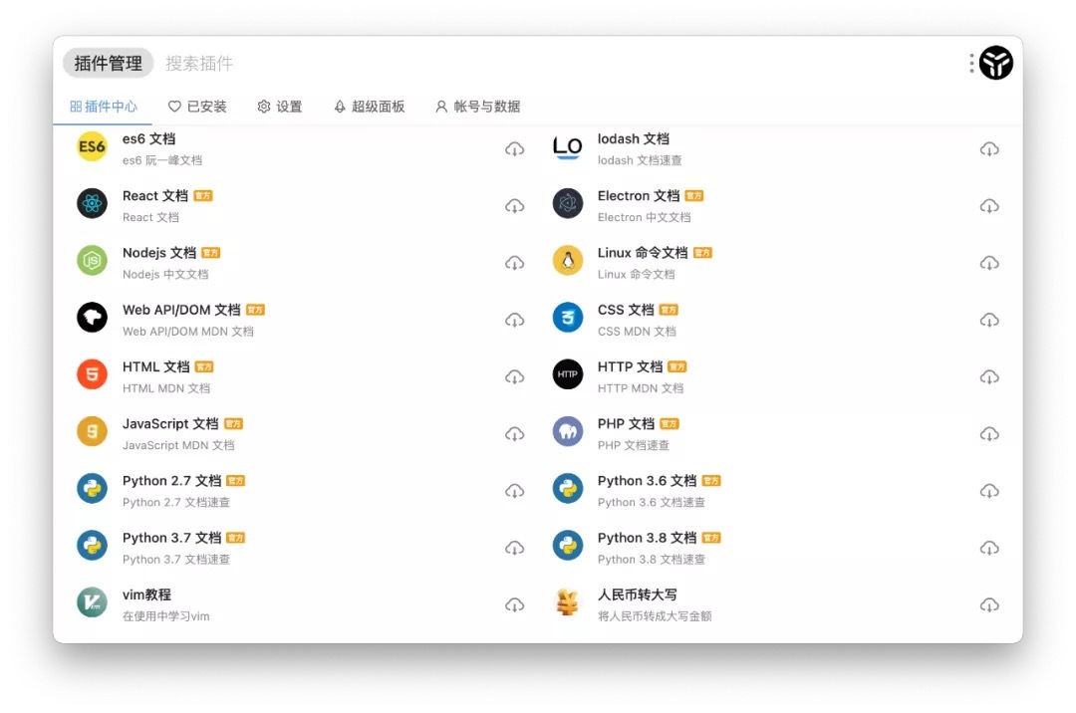Screen dimensions: 1076x713
Task: Select the Python 3.6 文档速查 description text
Action: coord(652,502)
